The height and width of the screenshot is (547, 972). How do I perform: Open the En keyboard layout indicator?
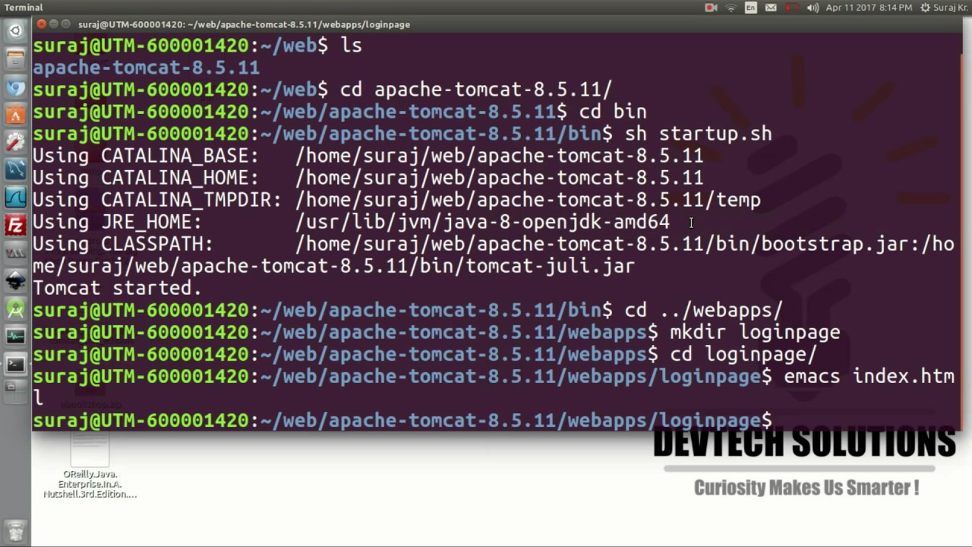pyautogui.click(x=751, y=8)
